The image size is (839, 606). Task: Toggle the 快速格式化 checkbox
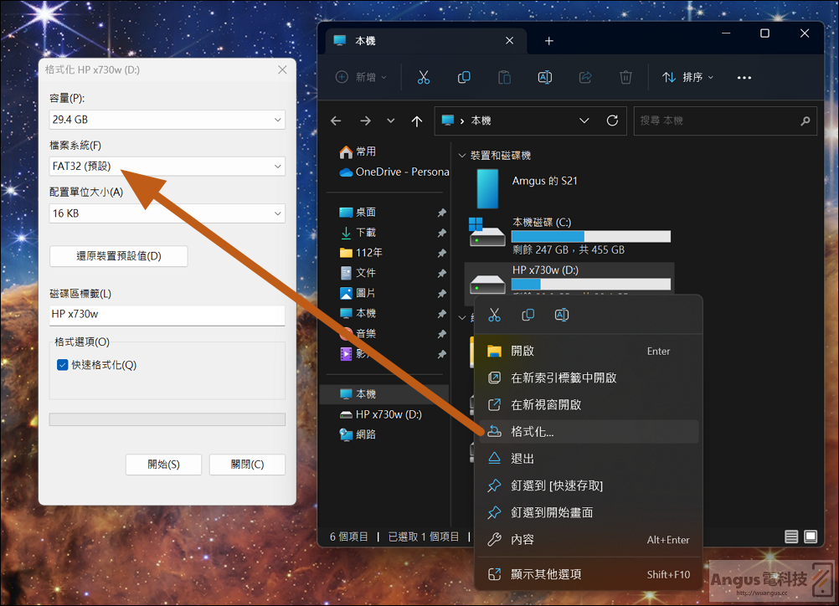click(63, 365)
